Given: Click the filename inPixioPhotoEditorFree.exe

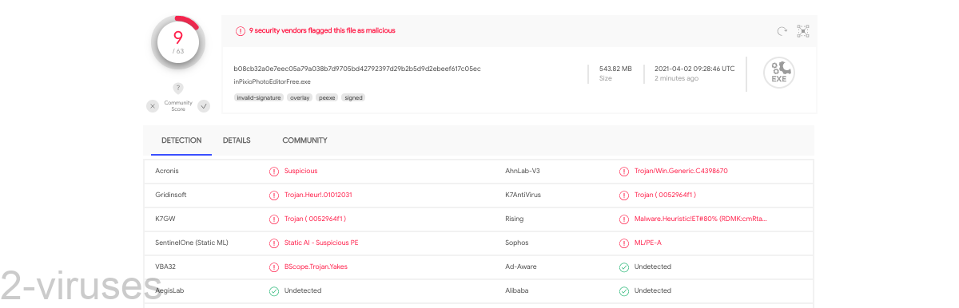Looking at the screenshot, I should (x=272, y=81).
